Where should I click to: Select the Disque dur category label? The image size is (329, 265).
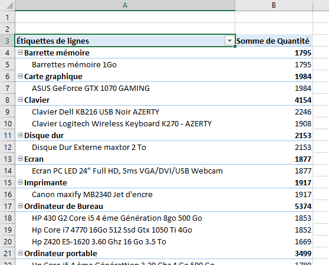click(44, 135)
